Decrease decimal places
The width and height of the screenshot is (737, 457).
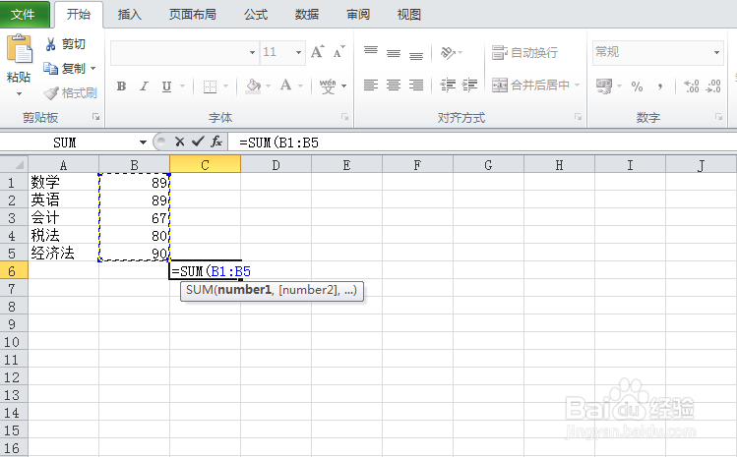pyautogui.click(x=713, y=86)
